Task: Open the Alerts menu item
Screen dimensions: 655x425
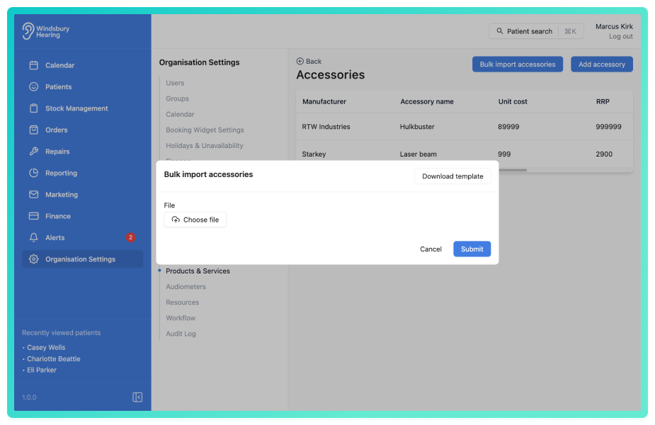Action: 82,237
